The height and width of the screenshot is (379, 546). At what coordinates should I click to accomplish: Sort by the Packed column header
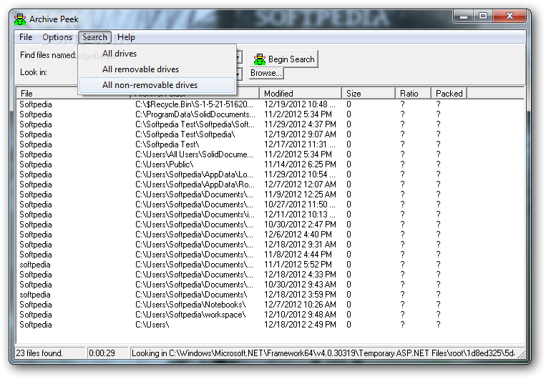449,94
